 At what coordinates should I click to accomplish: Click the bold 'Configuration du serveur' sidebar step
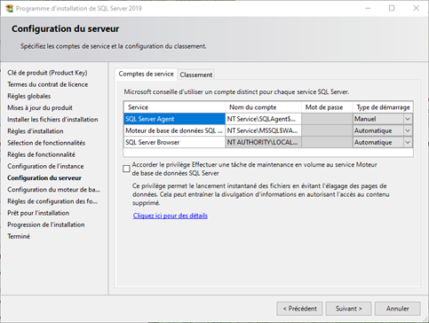[44, 177]
